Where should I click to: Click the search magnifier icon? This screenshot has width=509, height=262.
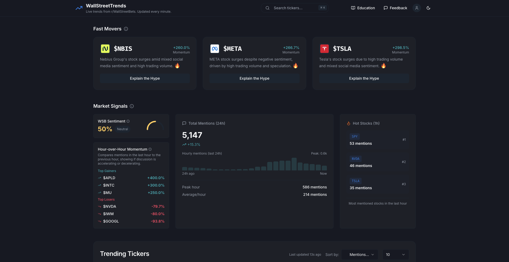point(267,8)
